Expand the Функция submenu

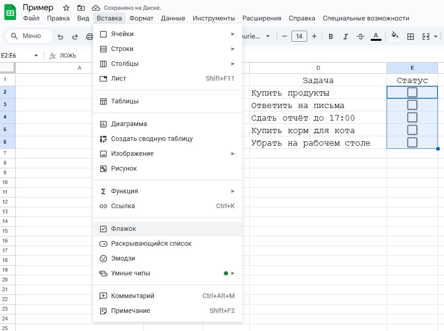coord(168,191)
